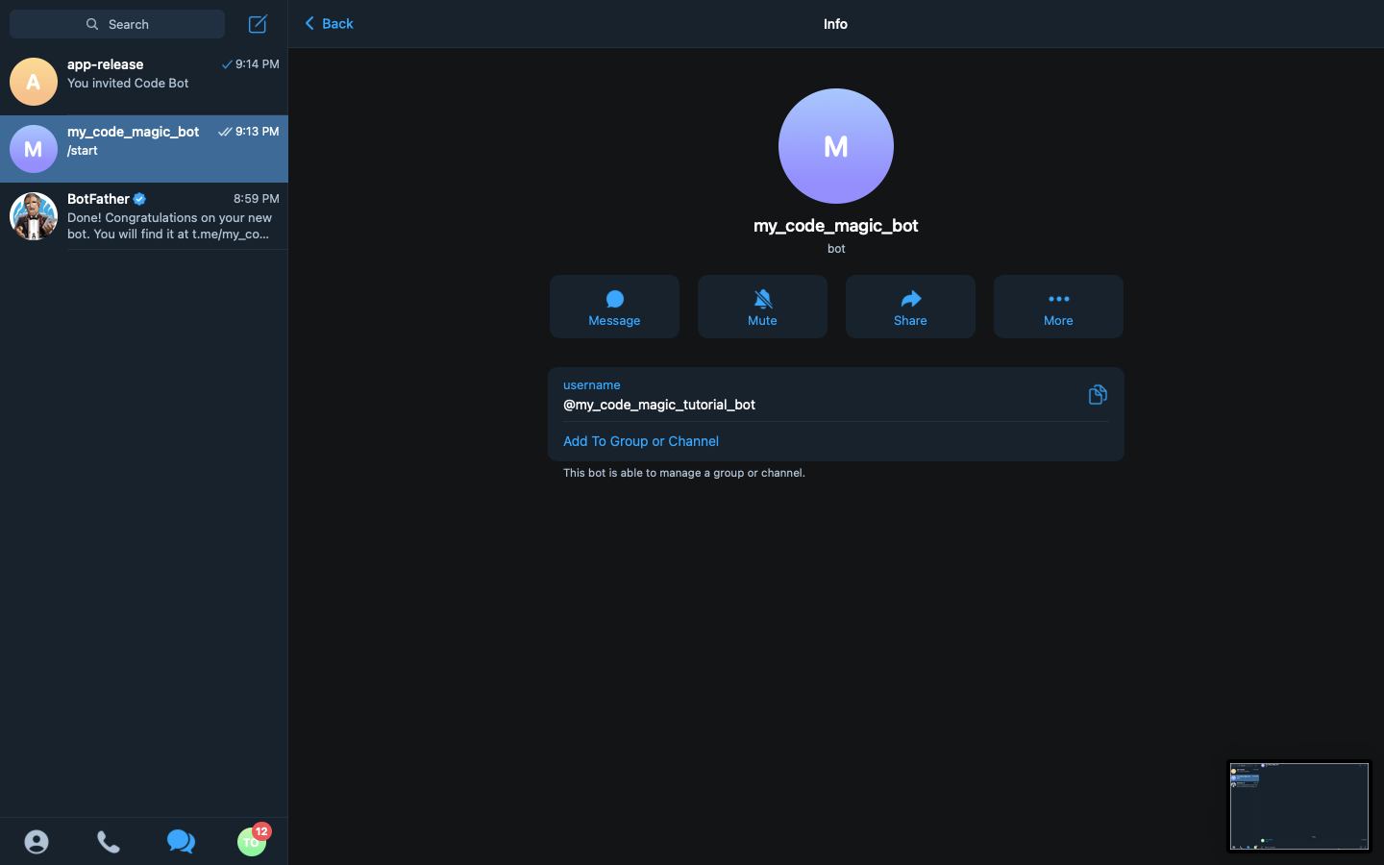This screenshot has height=865, width=1384.
Task: Click the BotFather verified badge
Action: (x=140, y=199)
